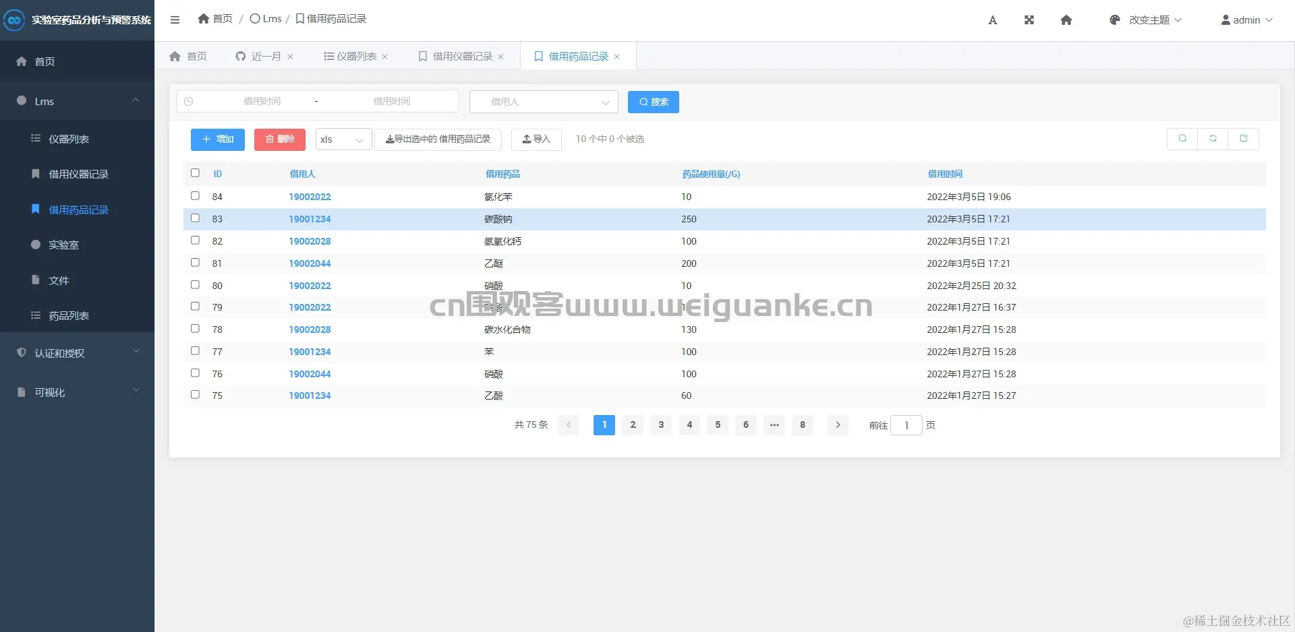This screenshot has height=632, width=1295.
Task: Expand 认证和授权 sidebar group
Action: (x=77, y=353)
